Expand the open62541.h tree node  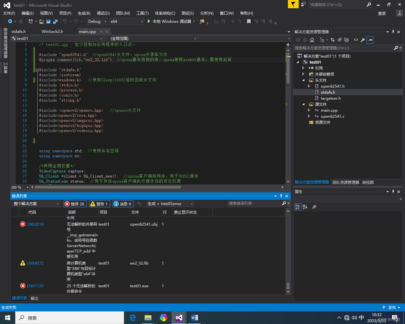coord(309,86)
